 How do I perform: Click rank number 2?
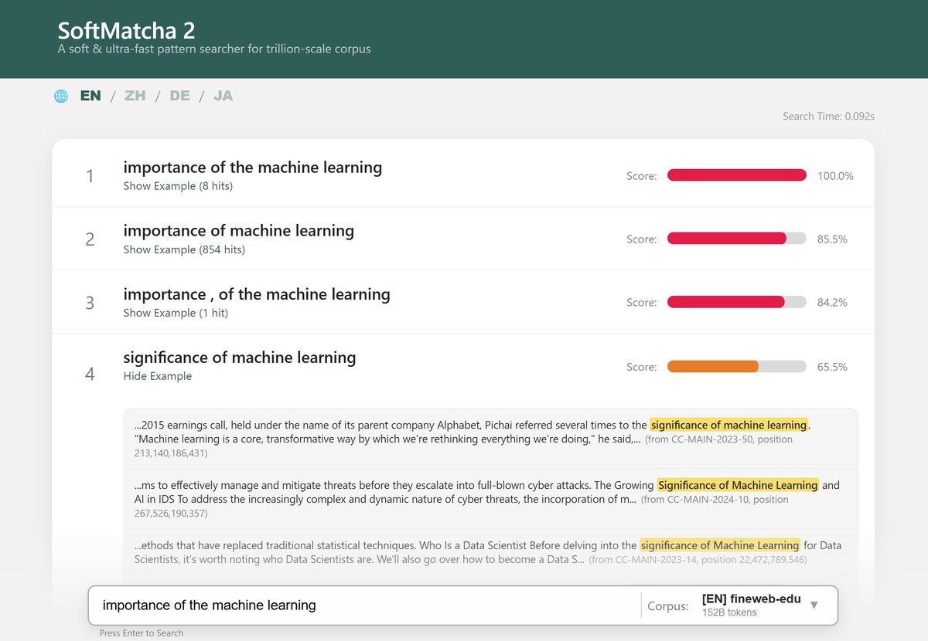(x=90, y=239)
